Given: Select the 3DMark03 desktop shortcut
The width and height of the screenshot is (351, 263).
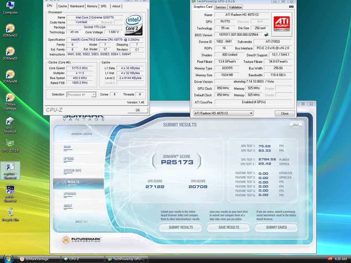Looking at the screenshot, I should [10, 30].
